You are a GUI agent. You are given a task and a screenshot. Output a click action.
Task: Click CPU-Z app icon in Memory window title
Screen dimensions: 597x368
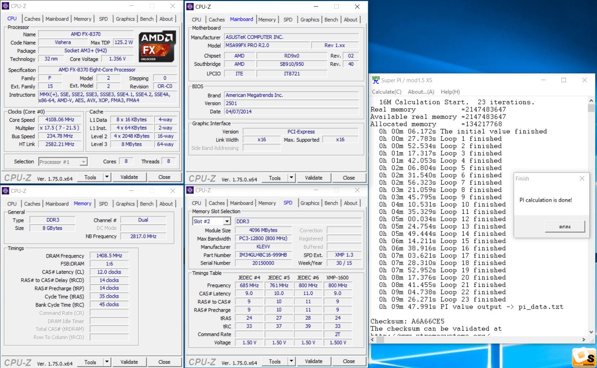5,191
